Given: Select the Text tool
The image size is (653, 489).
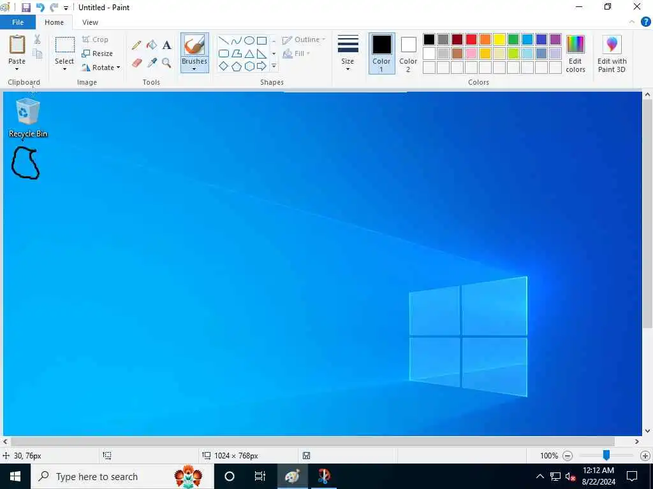Looking at the screenshot, I should [166, 45].
